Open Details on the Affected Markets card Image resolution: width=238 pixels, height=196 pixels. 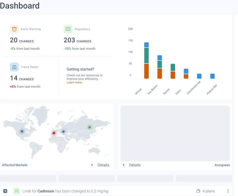pos(103,165)
